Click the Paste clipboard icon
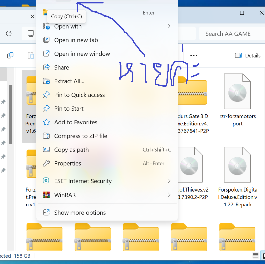The image size is (265, 264). coord(31,55)
